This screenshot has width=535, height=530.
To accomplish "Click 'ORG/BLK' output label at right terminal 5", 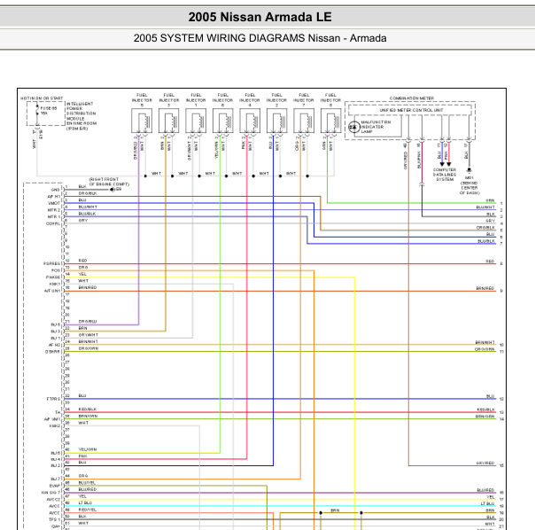I will coord(485,228).
